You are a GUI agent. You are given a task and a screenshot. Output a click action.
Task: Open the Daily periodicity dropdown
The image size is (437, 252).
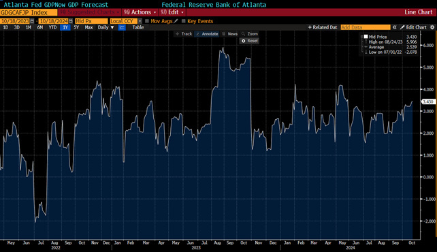click(106, 27)
